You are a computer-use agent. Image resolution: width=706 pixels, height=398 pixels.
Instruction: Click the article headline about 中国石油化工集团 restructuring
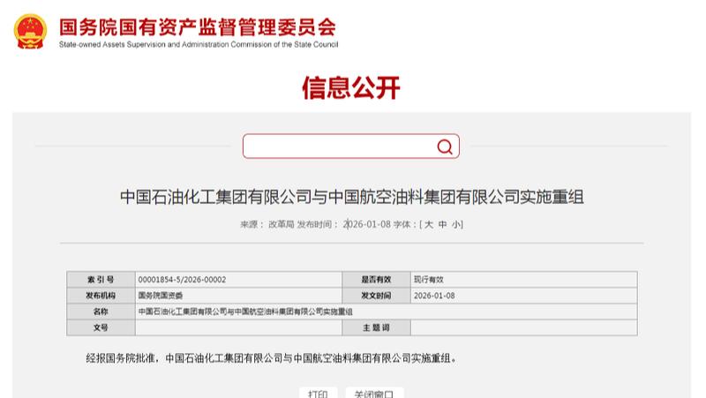[x=351, y=197]
